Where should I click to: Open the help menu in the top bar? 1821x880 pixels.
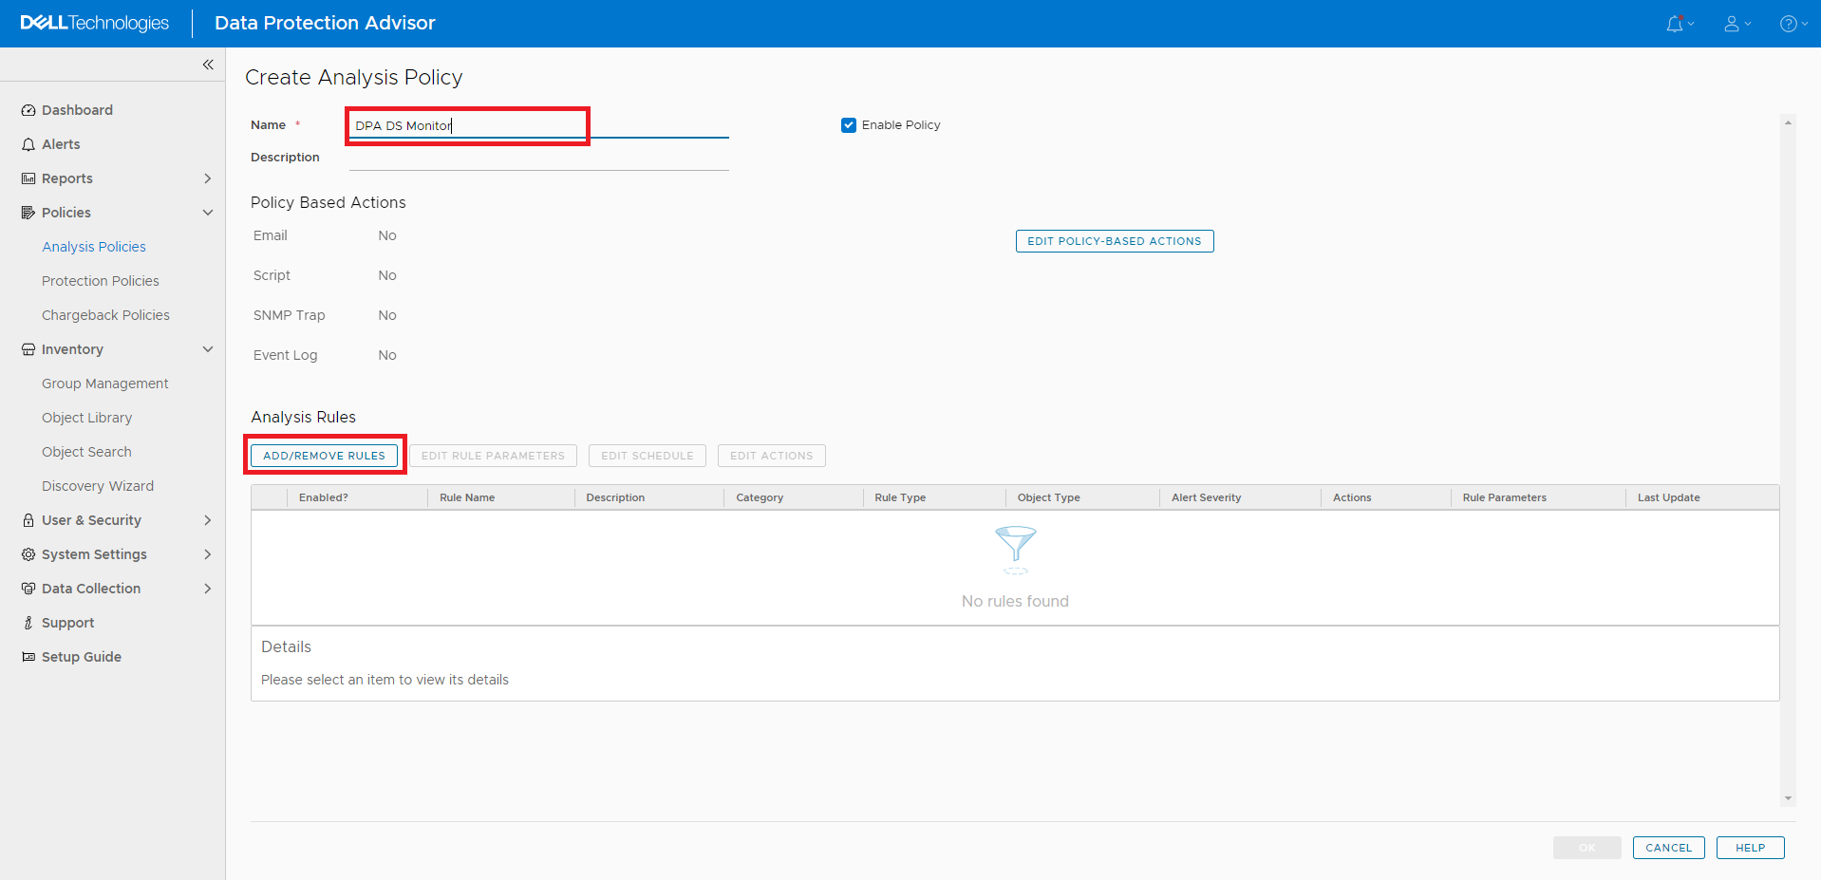pyautogui.click(x=1792, y=23)
